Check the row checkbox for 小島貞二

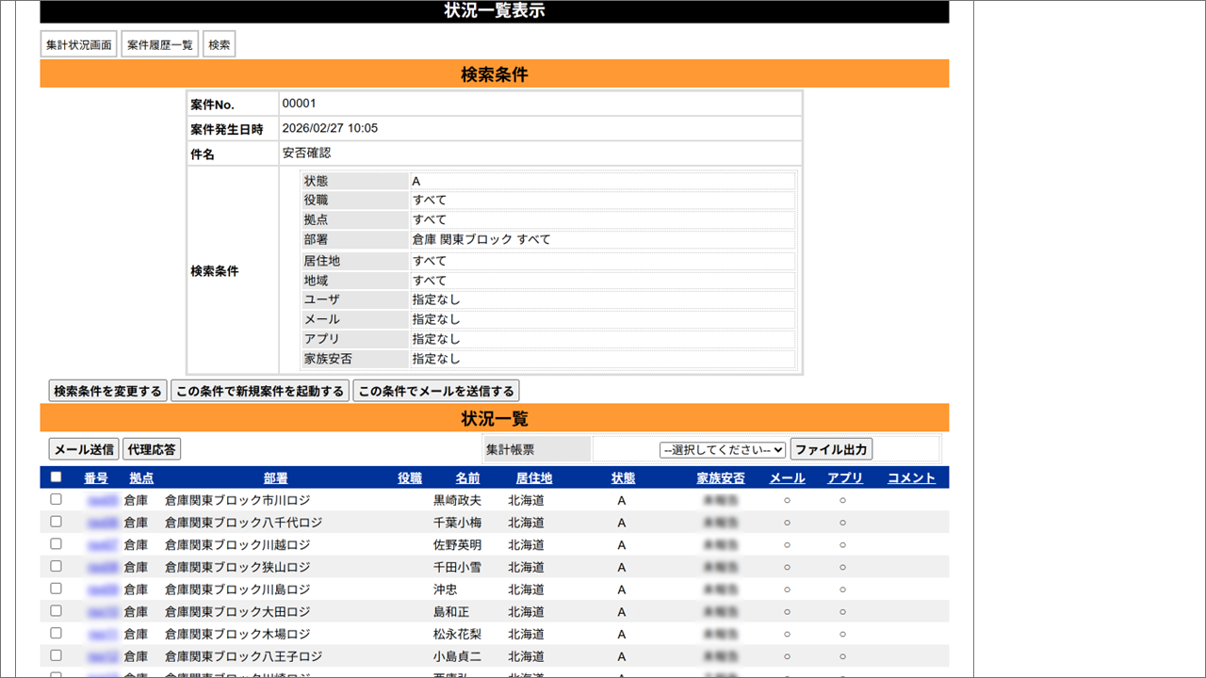(x=56, y=656)
